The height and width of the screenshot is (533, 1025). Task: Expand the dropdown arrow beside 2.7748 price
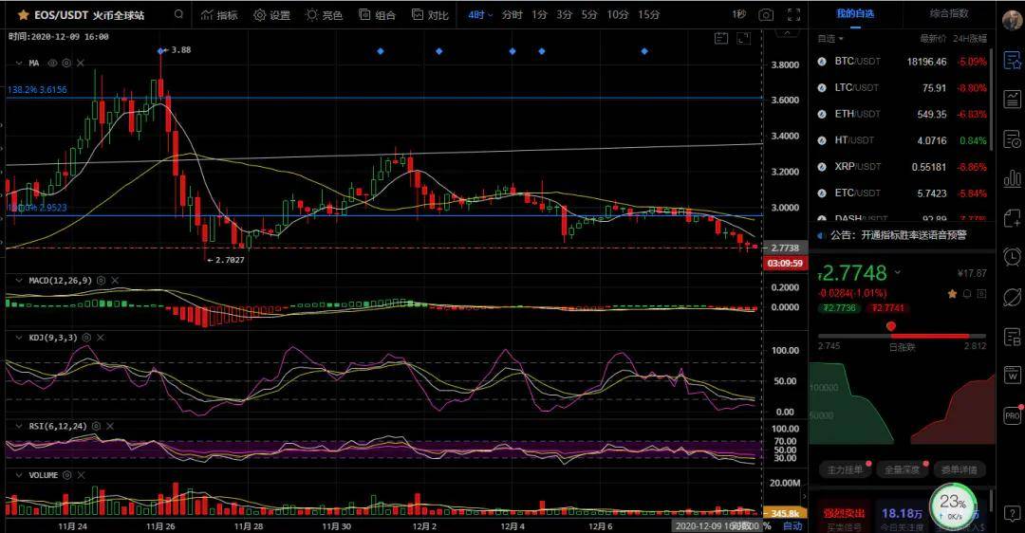tap(898, 272)
